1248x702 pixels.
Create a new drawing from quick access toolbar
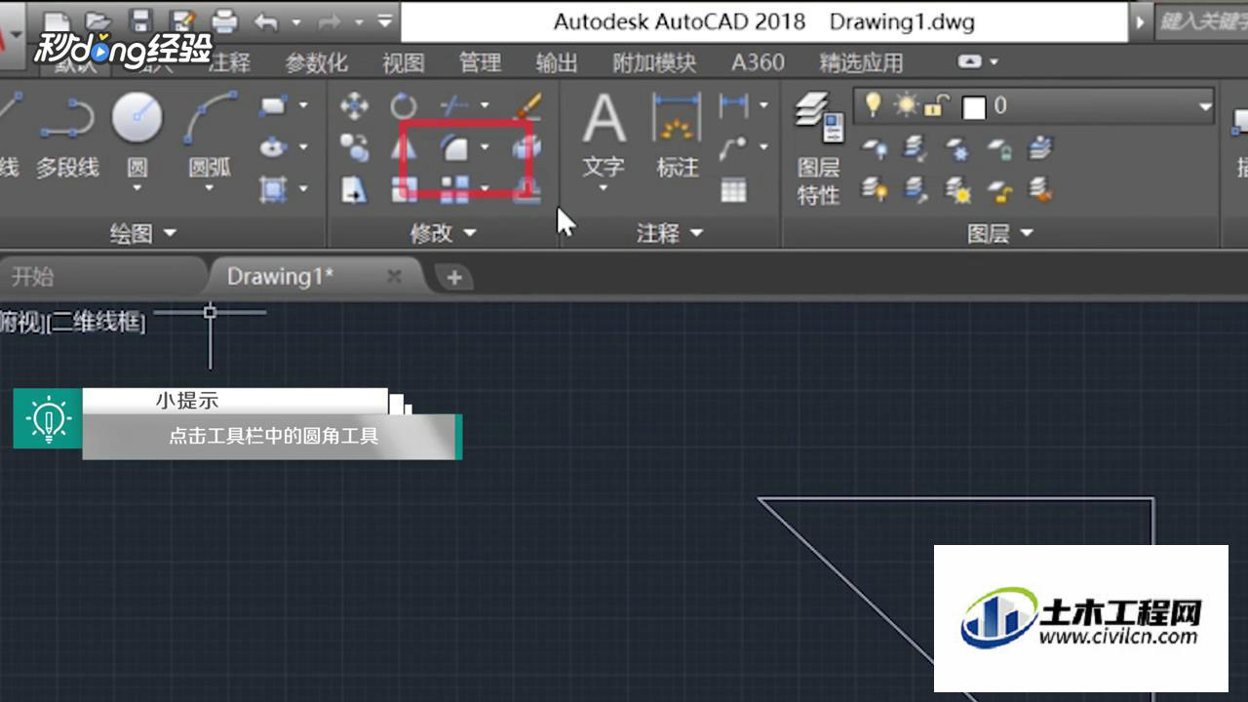[57, 20]
